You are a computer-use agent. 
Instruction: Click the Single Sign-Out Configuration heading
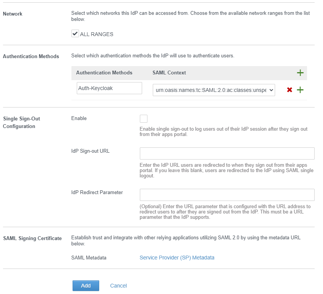(21, 122)
